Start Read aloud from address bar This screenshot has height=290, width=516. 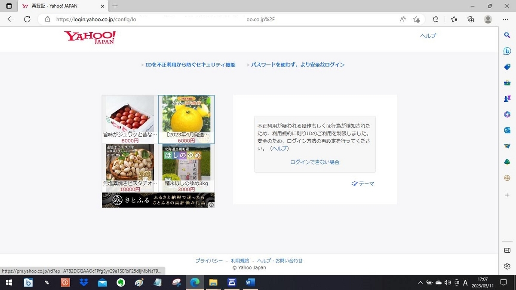[x=403, y=19]
